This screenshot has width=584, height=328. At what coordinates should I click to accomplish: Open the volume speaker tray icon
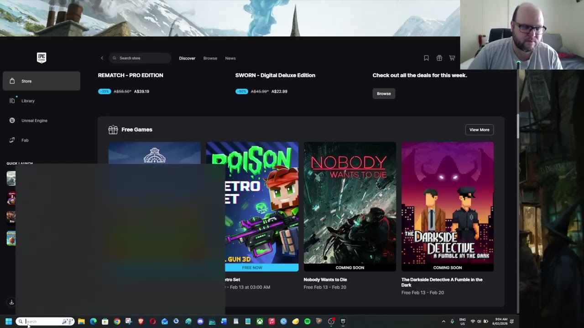click(x=479, y=322)
